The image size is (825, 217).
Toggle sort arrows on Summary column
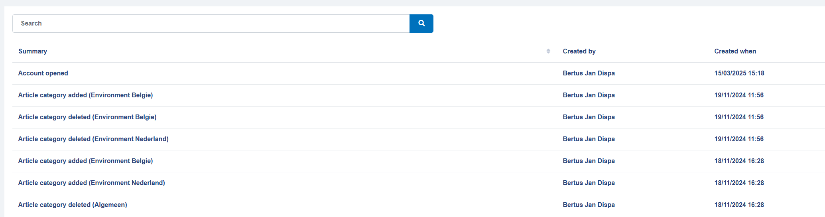coord(548,51)
